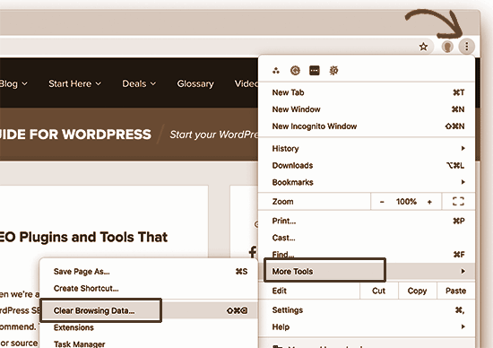This screenshot has width=493, height=348.
Task: Choose Print… in the menu
Action: pyautogui.click(x=367, y=221)
